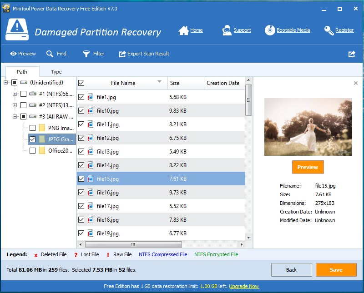364x293 pixels.
Task: Click the #2 (NTFS) partition drive icon
Action: point(33,105)
